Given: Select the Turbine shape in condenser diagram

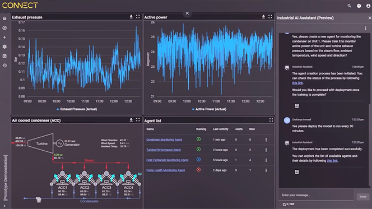Looking at the screenshot, I should [40, 143].
